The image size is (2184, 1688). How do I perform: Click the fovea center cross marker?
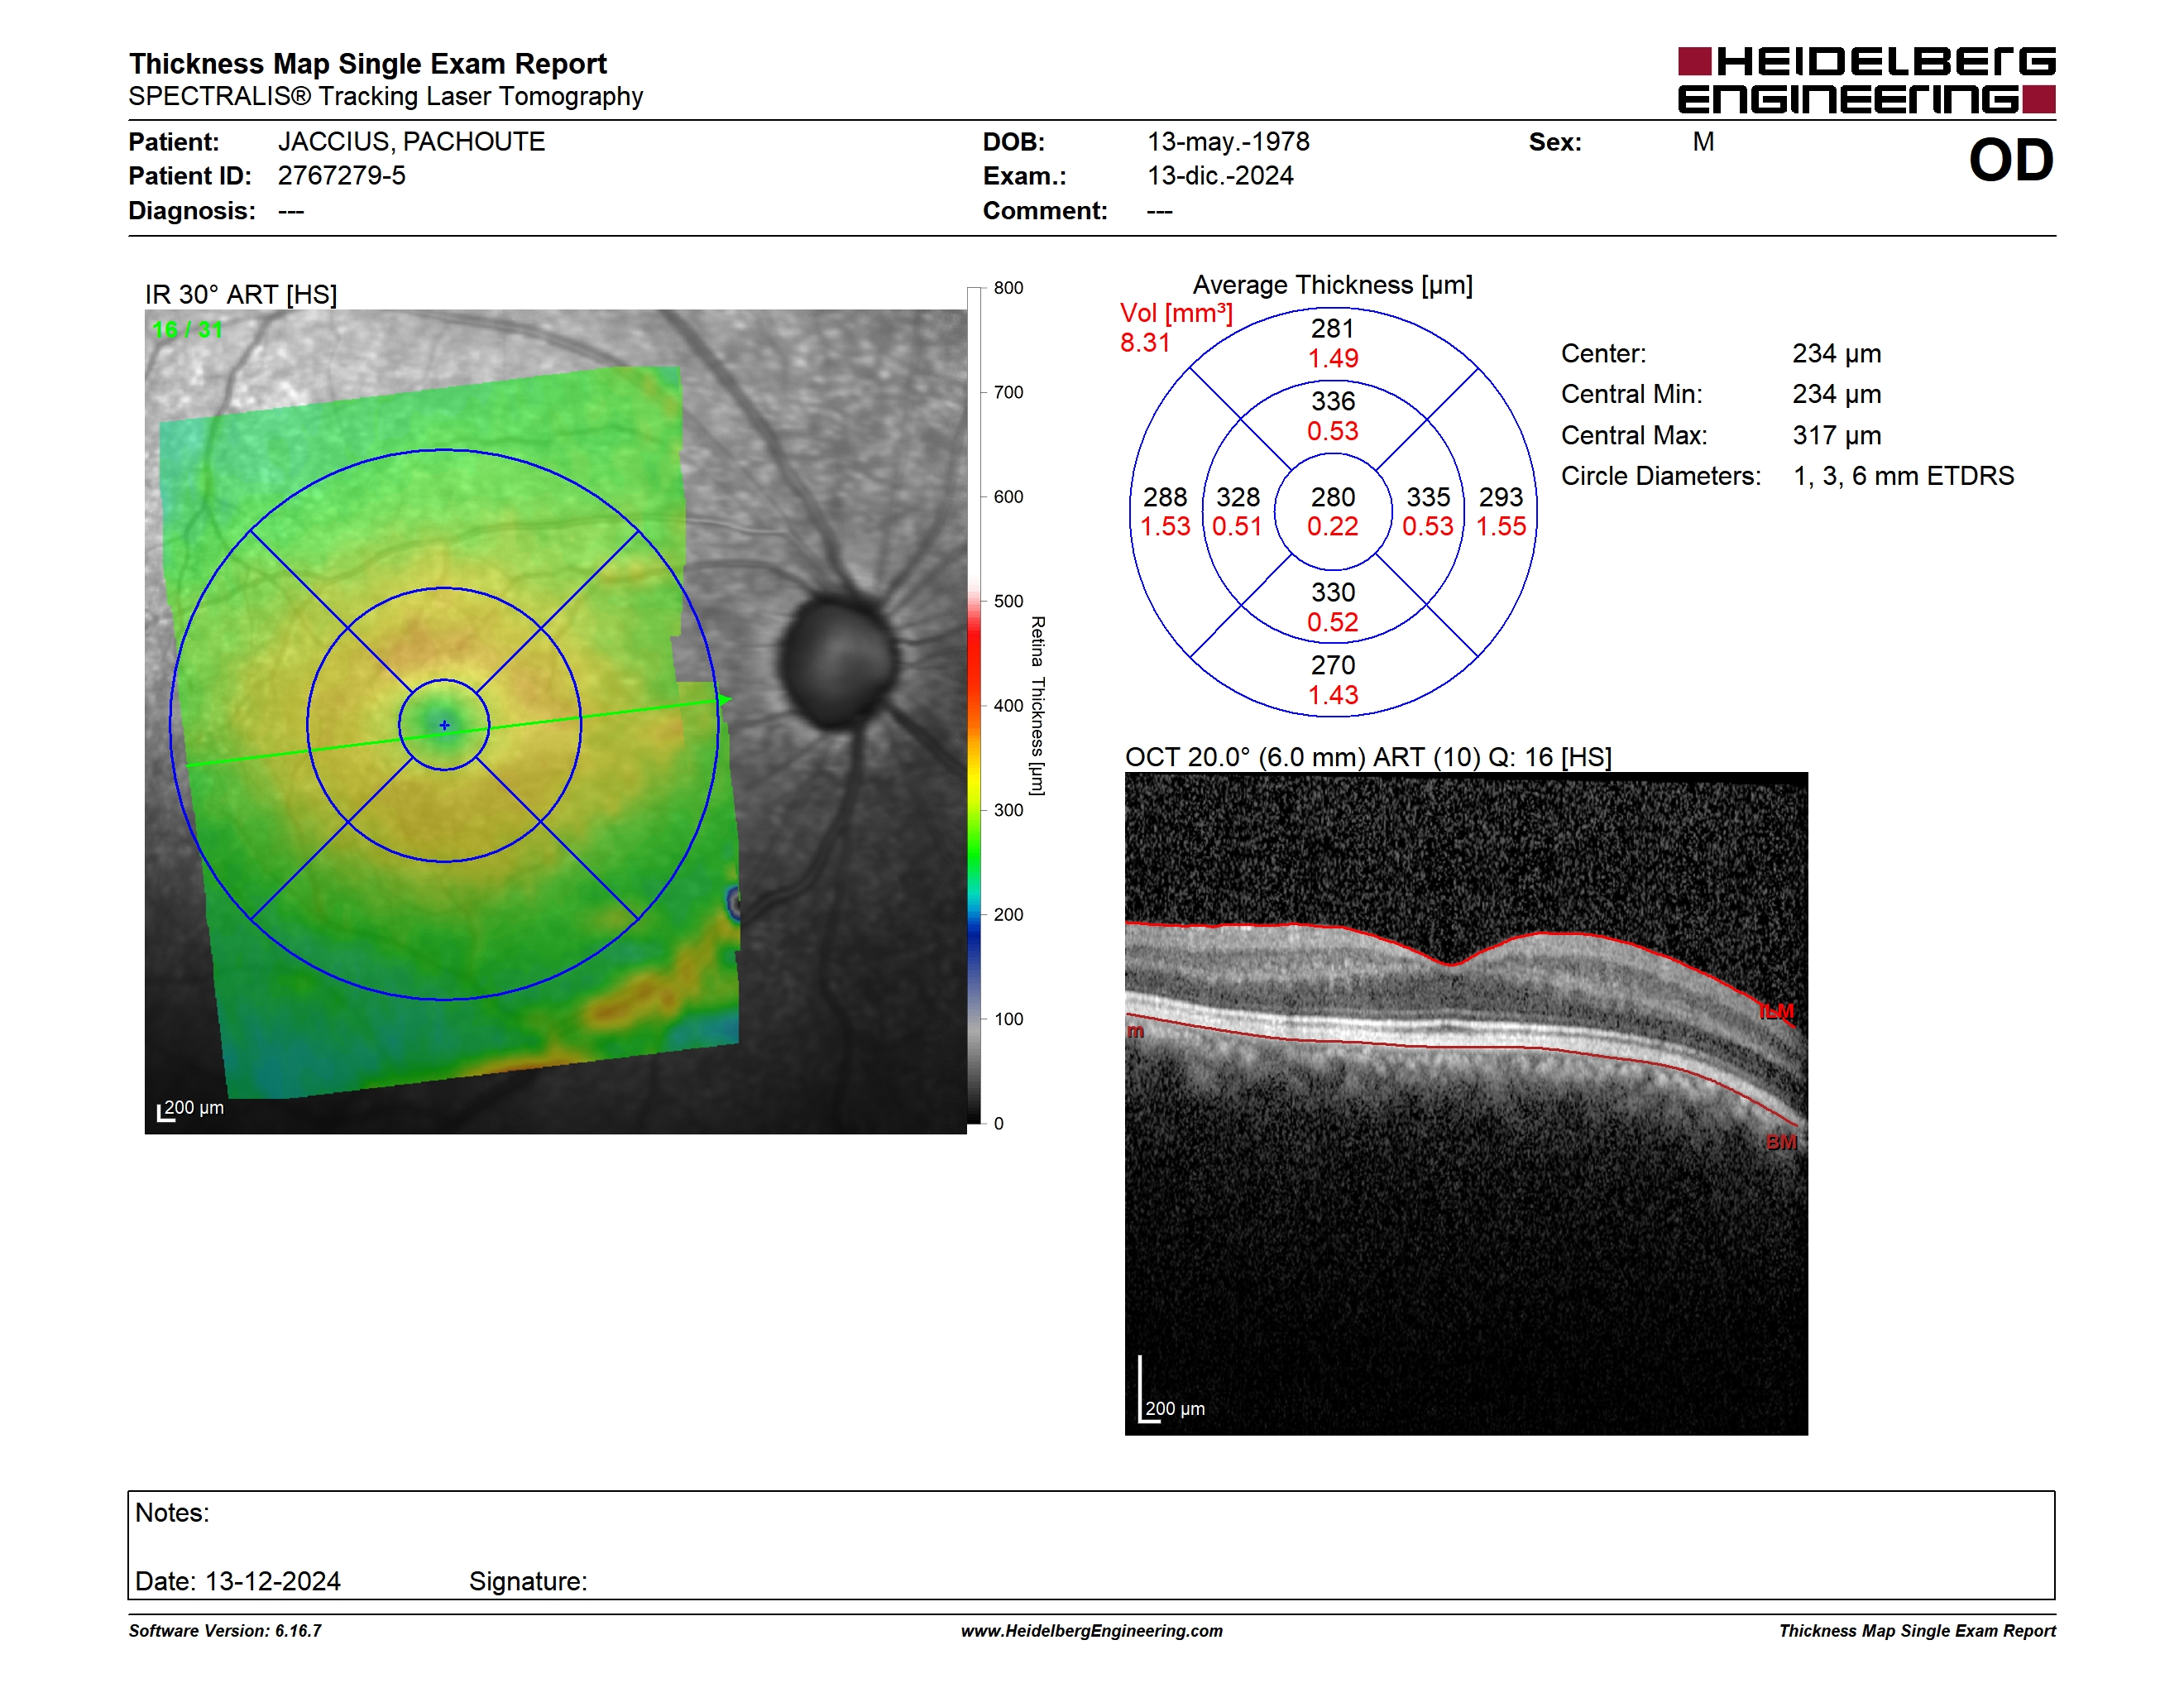point(444,725)
